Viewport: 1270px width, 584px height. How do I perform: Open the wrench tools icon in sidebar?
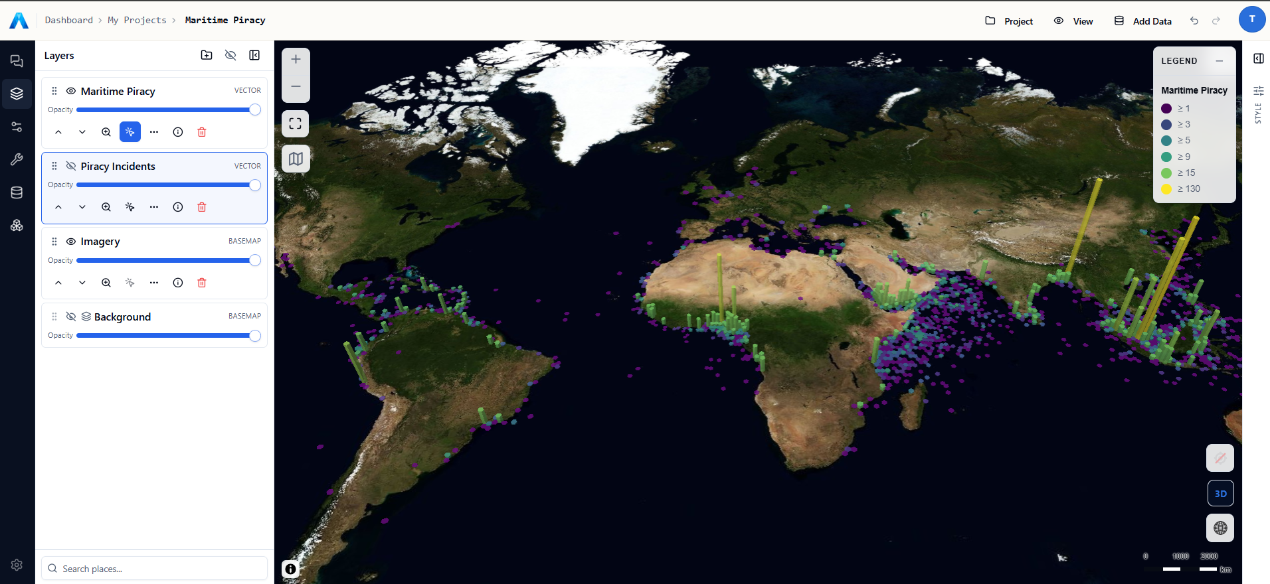tap(17, 159)
